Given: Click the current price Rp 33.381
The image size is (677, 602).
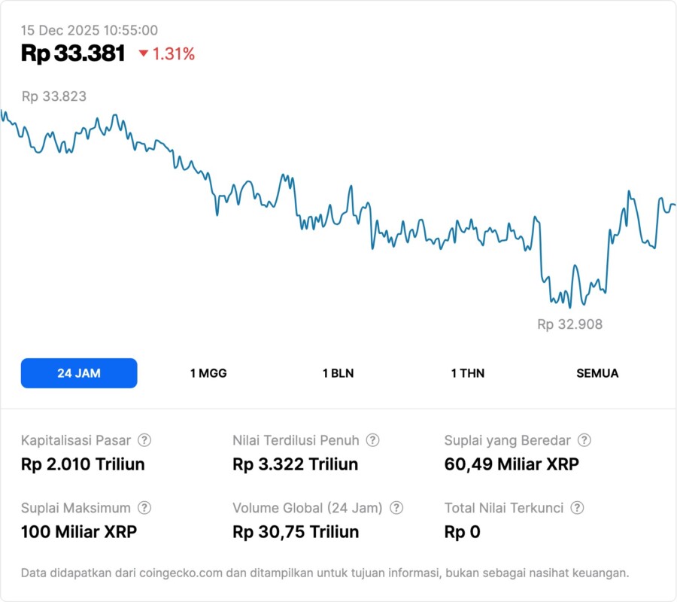Looking at the screenshot, I should tap(73, 53).
